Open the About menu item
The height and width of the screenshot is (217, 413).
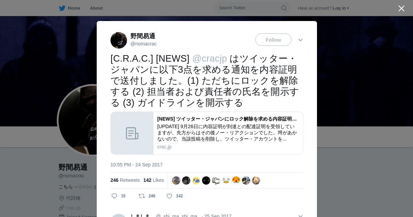pyautogui.click(x=96, y=8)
